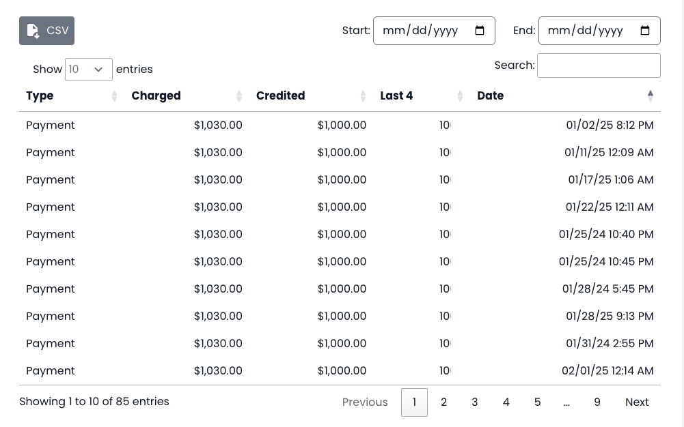The width and height of the screenshot is (684, 427).
Task: Sort by Last 4 column arrows
Action: tap(460, 96)
